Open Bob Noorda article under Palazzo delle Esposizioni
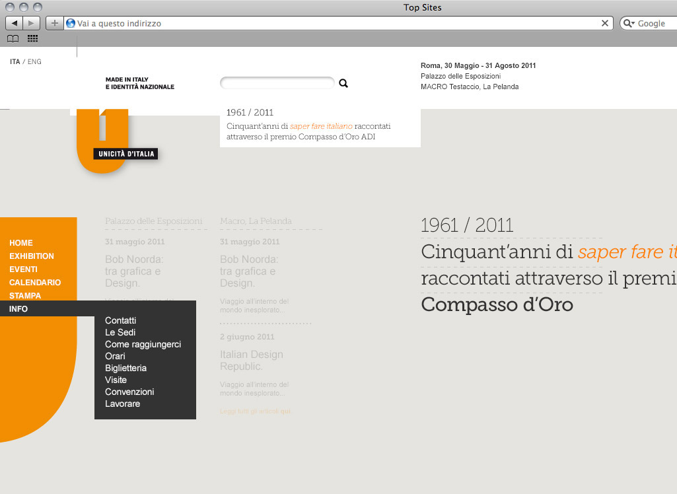The width and height of the screenshot is (677, 494). [134, 271]
